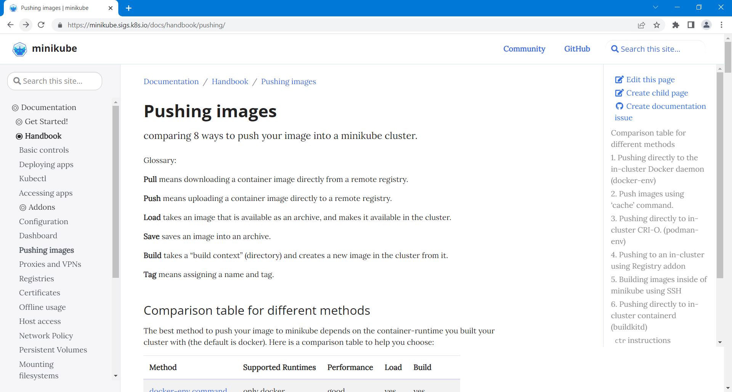Click the left sidebar scrollbar down arrow
This screenshot has width=732, height=392.
[x=116, y=376]
